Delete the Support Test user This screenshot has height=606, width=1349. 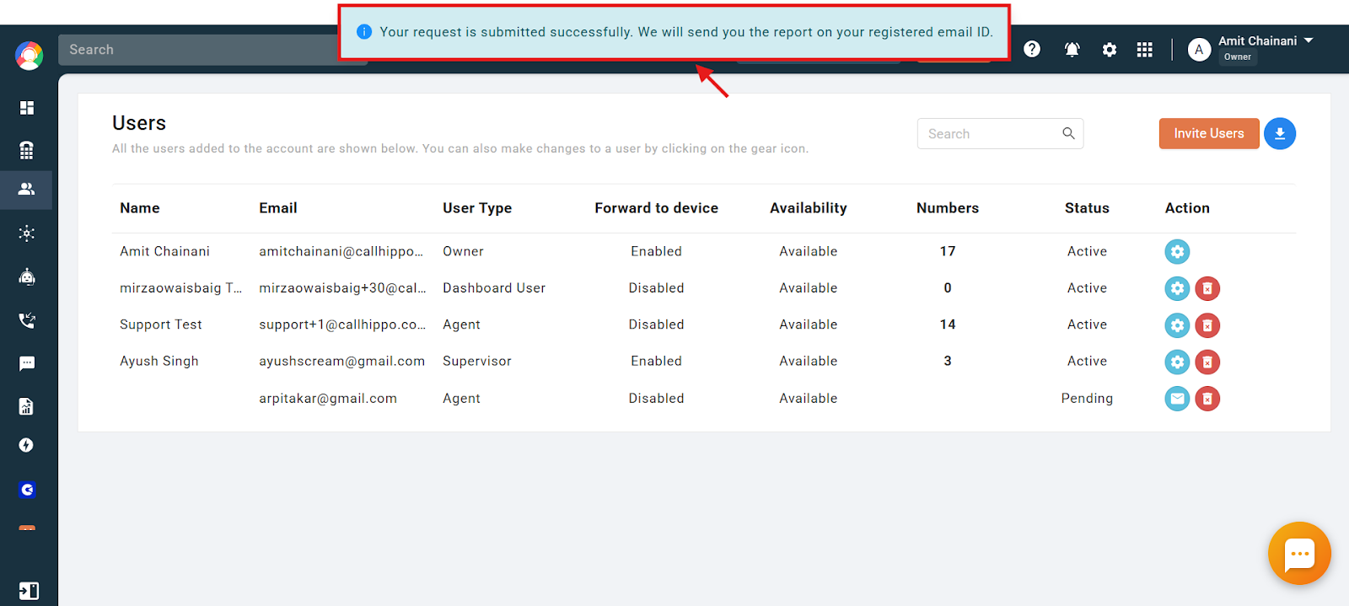[x=1207, y=325]
